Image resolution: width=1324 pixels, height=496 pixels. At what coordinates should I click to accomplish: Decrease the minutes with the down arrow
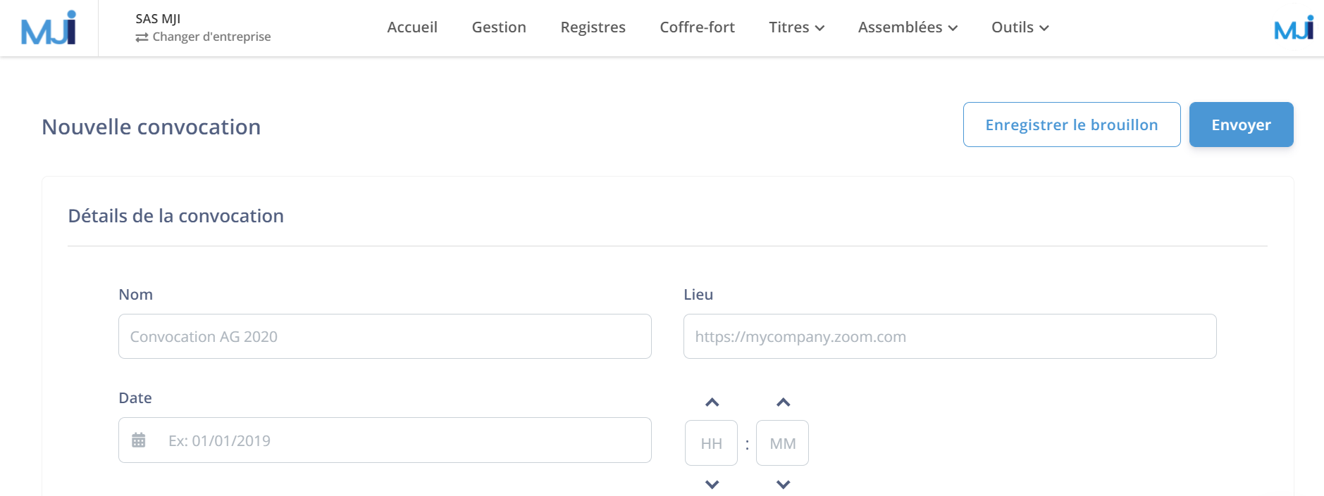783,484
